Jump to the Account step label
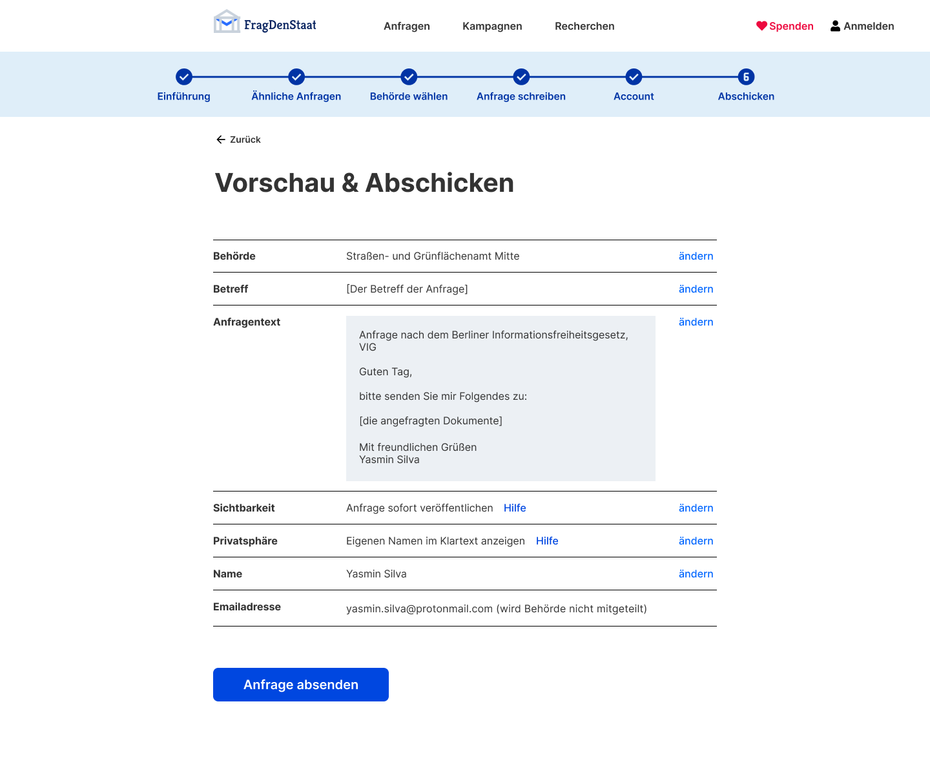This screenshot has height=777, width=930. click(634, 96)
